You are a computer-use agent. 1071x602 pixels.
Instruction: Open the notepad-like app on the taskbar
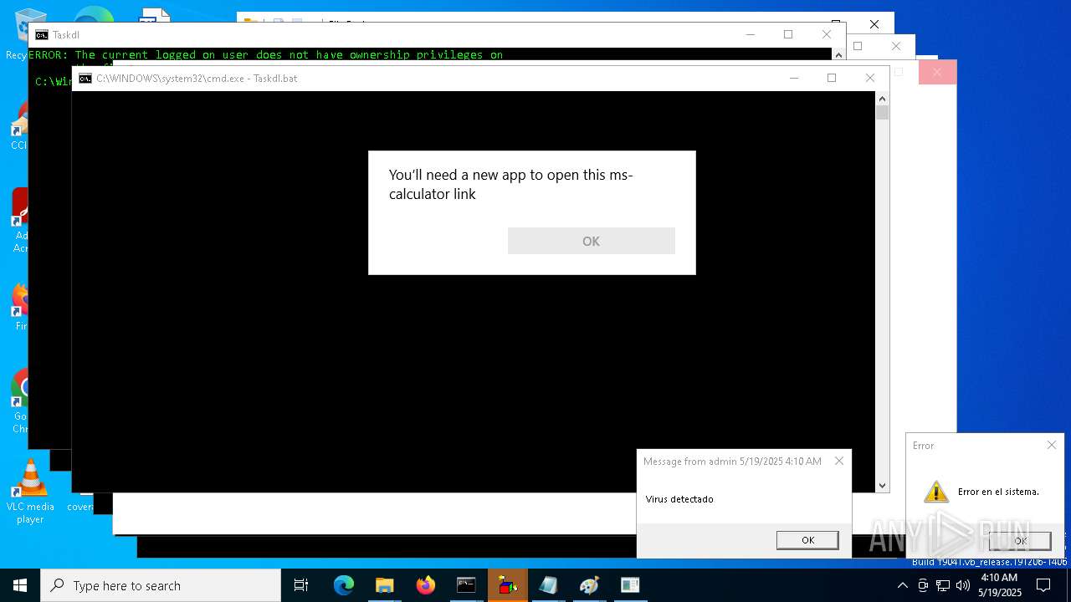548,585
